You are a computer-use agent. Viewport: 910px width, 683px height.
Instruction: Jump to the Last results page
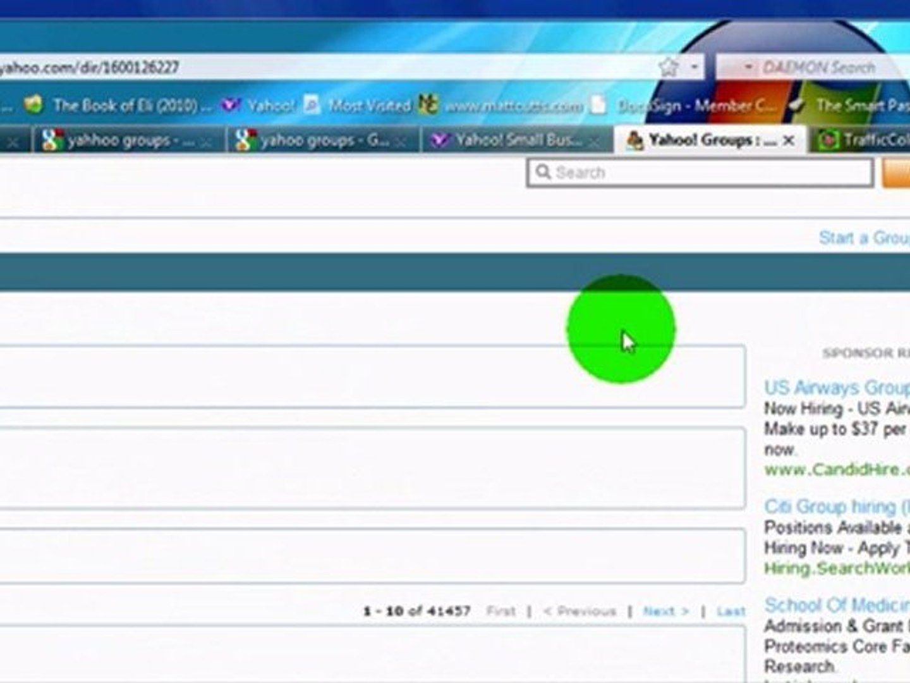click(x=731, y=611)
